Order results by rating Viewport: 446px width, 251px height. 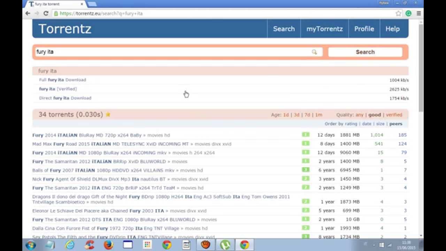pos(351,124)
